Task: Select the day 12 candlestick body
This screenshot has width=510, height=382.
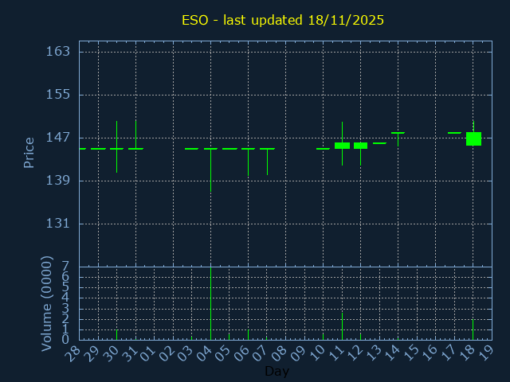Action: pyautogui.click(x=360, y=146)
